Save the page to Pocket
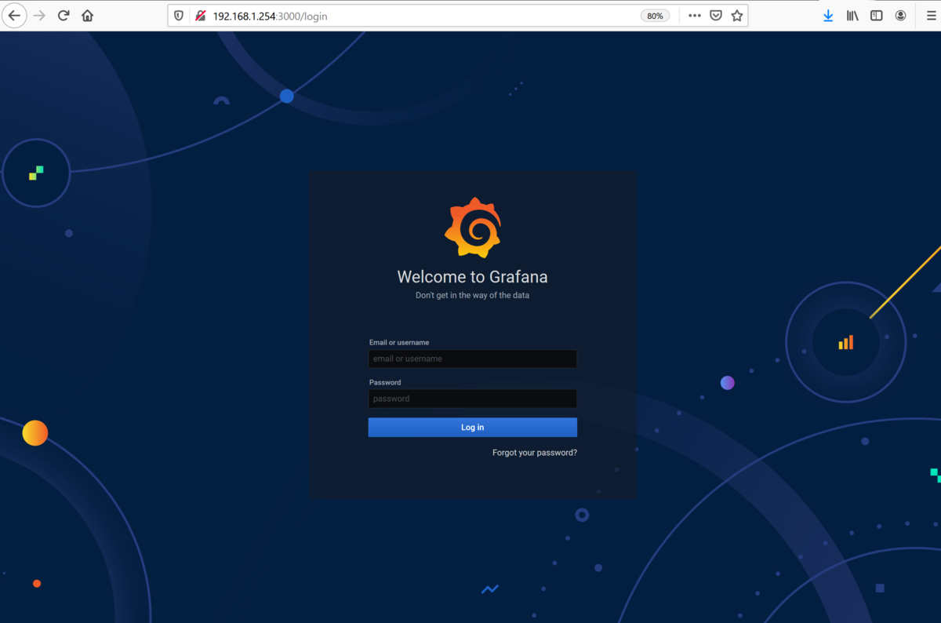This screenshot has width=941, height=623. [x=716, y=16]
